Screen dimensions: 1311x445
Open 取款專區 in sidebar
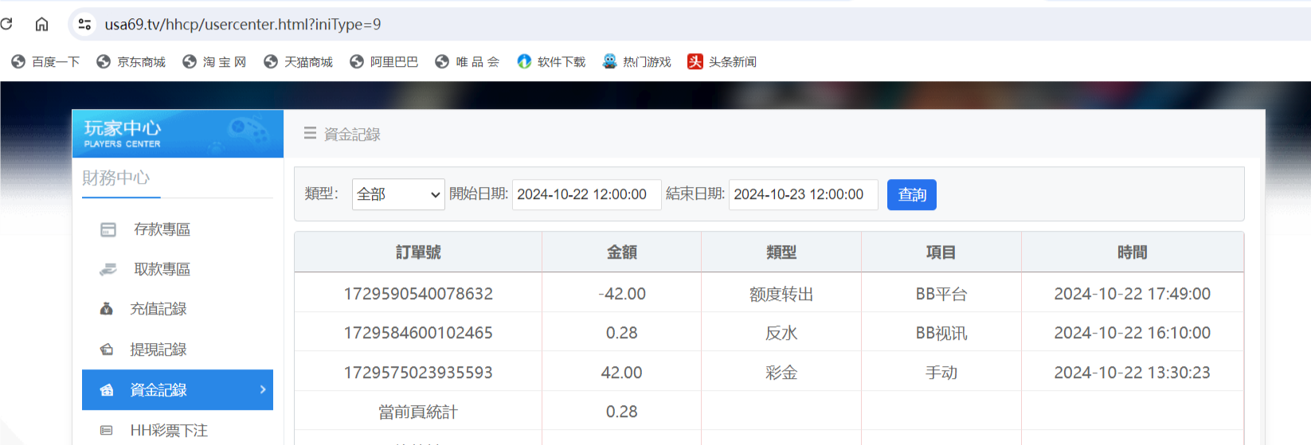162,269
